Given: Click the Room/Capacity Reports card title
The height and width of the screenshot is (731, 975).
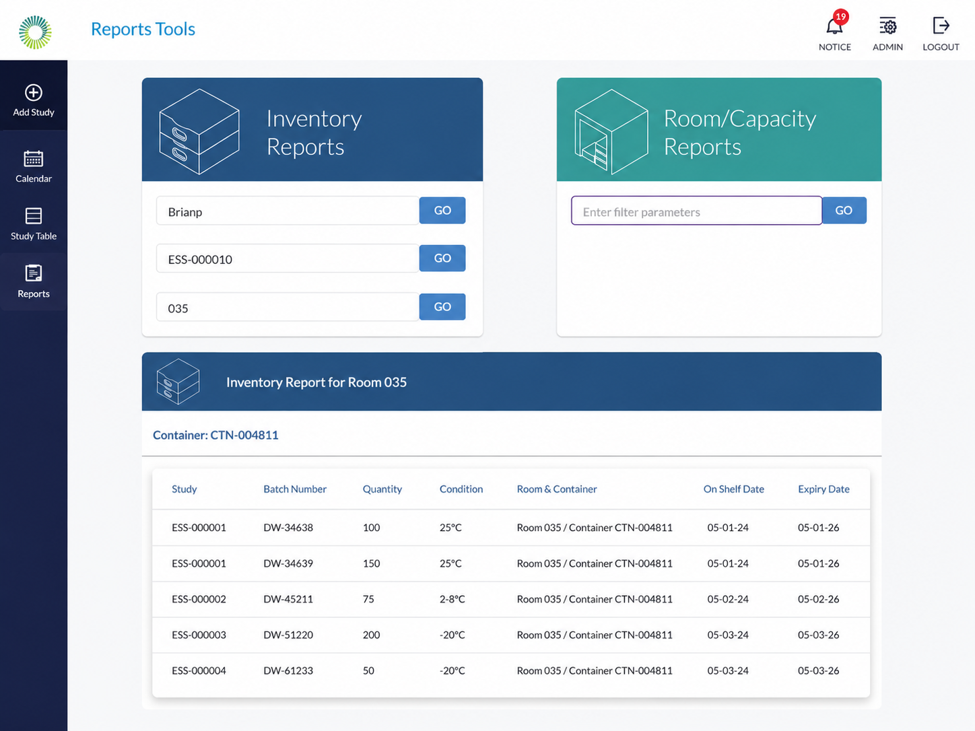Looking at the screenshot, I should (740, 133).
